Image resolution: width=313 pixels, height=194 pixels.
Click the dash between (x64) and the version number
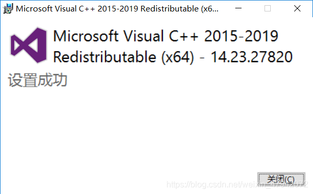click(202, 58)
